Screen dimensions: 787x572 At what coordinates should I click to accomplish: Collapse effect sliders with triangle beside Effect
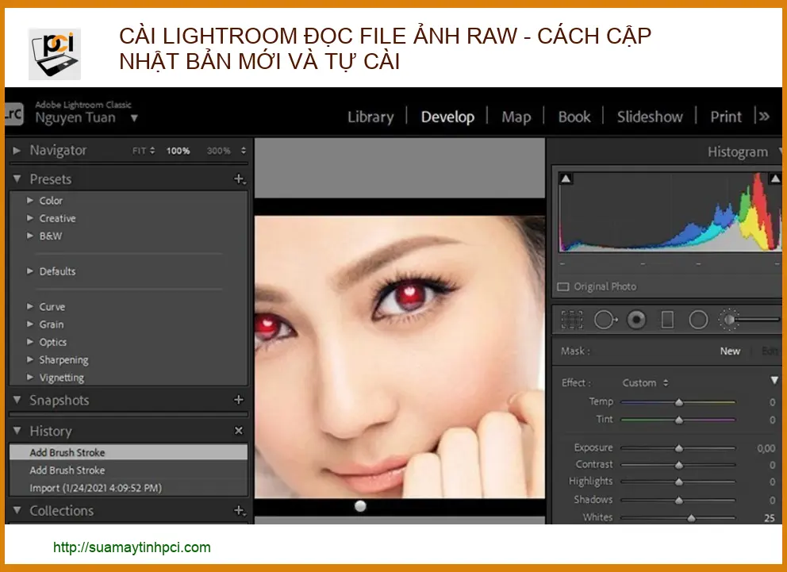click(x=774, y=381)
